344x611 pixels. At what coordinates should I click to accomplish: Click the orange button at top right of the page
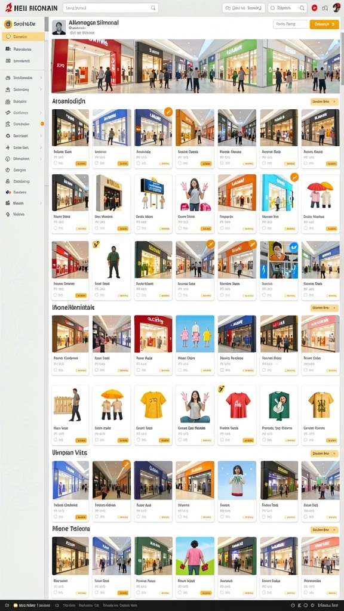tap(324, 24)
